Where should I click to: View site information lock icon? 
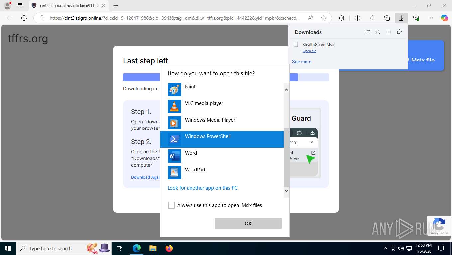42,18
